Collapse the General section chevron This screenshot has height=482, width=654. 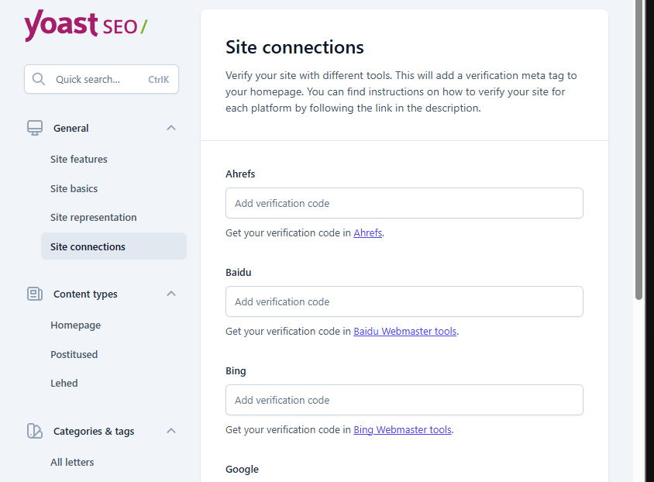tap(171, 128)
